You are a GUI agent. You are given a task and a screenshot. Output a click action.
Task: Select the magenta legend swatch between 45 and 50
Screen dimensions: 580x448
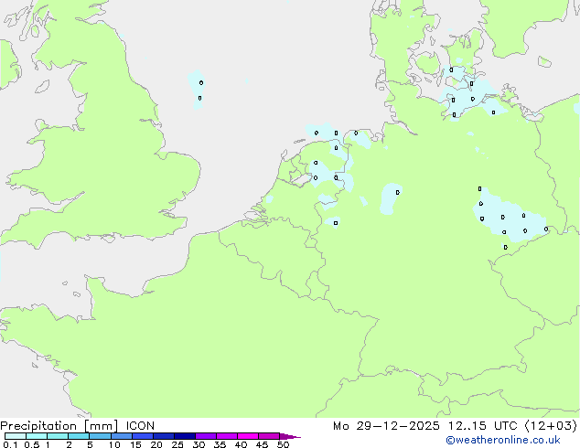coord(269,437)
